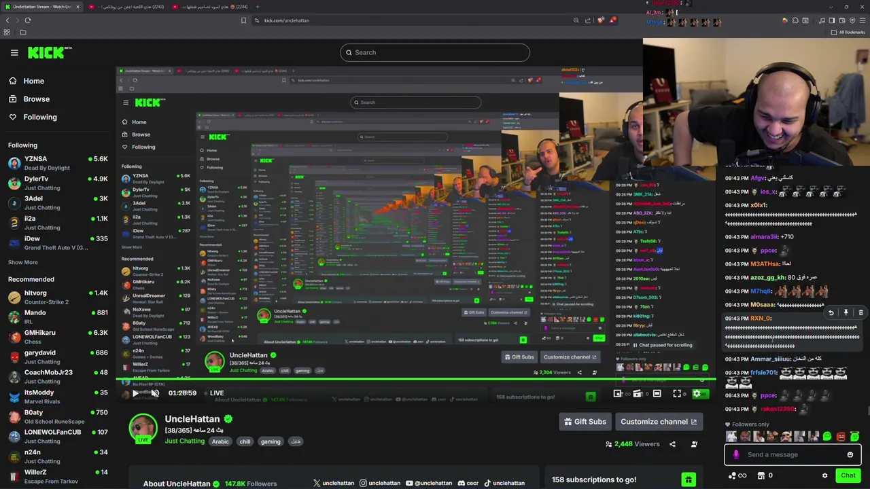The image size is (870, 489).
Task: Click the KICK logo
Action: (x=50, y=52)
